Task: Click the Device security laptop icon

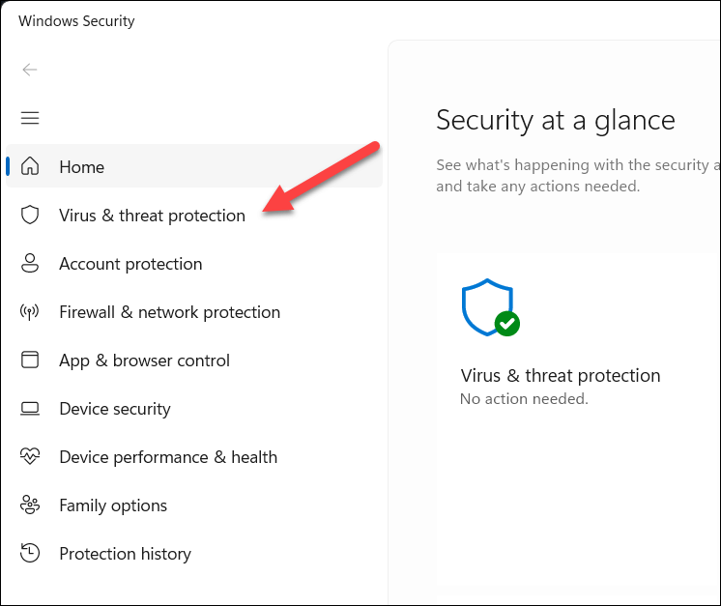Action: 30,408
